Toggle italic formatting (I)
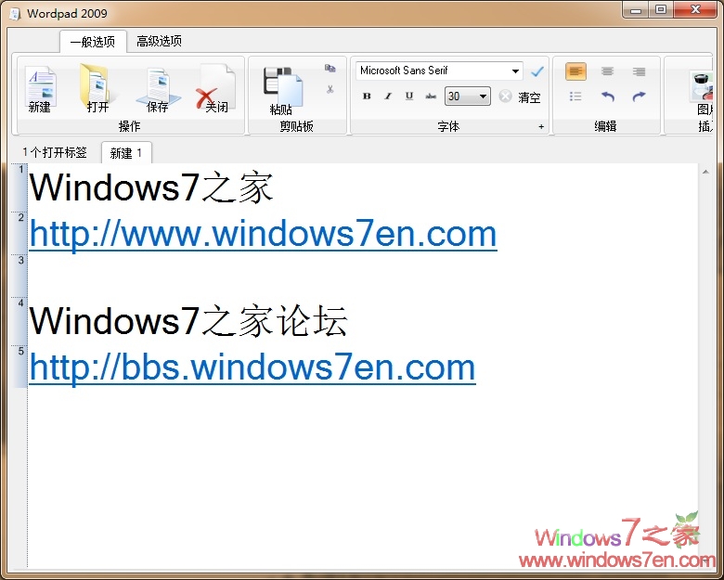Image resolution: width=724 pixels, height=580 pixels. [388, 97]
